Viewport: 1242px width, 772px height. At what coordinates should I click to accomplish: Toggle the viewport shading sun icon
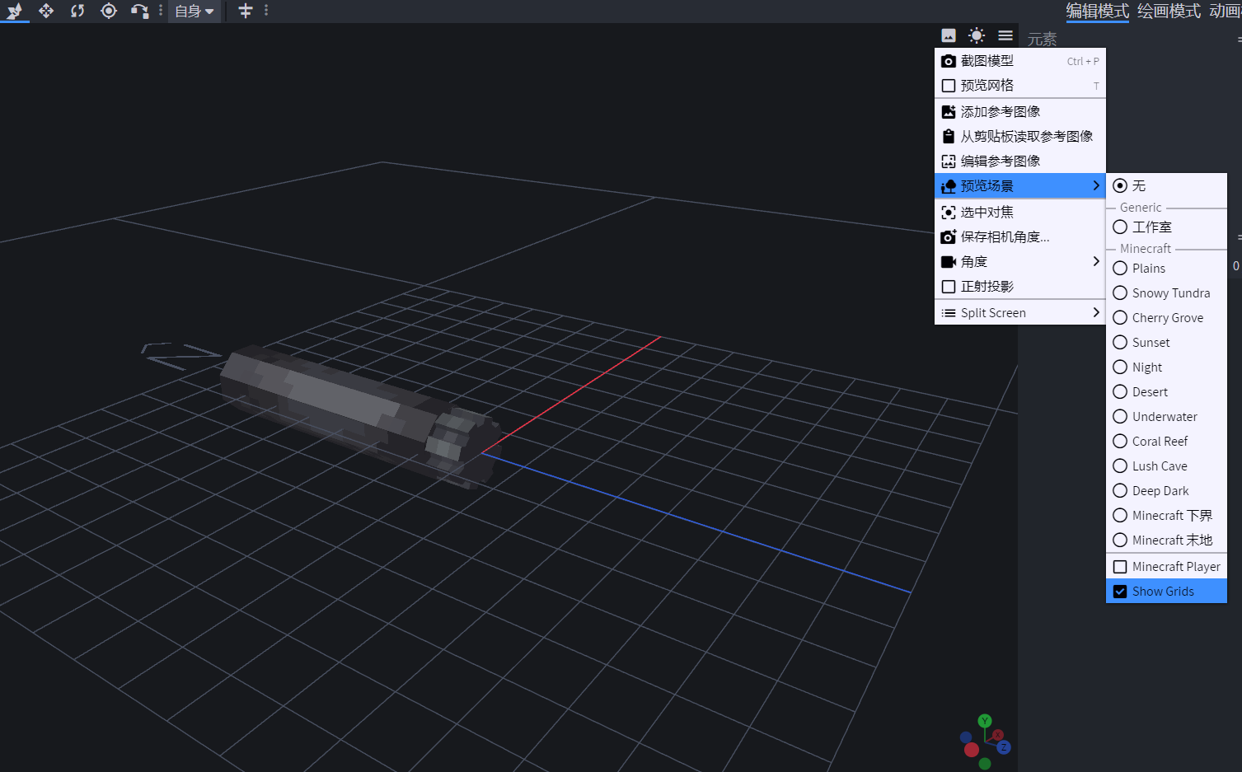point(977,35)
